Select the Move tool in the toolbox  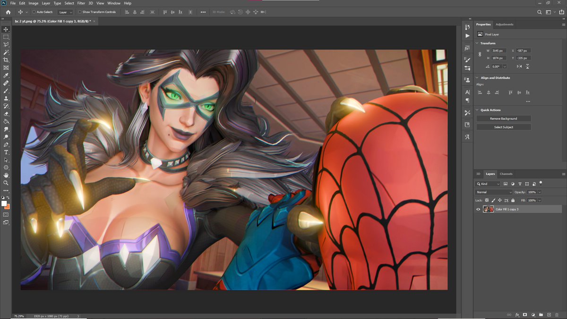tap(6, 29)
